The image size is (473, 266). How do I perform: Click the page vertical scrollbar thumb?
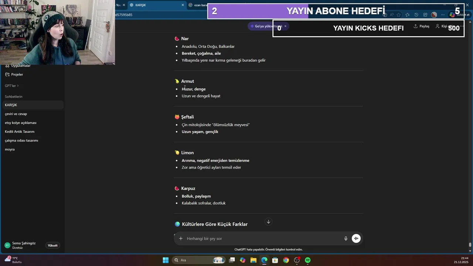470,245
